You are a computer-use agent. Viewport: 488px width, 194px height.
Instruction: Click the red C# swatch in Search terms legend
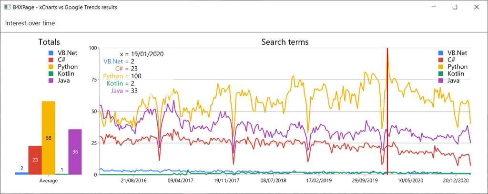coord(440,60)
